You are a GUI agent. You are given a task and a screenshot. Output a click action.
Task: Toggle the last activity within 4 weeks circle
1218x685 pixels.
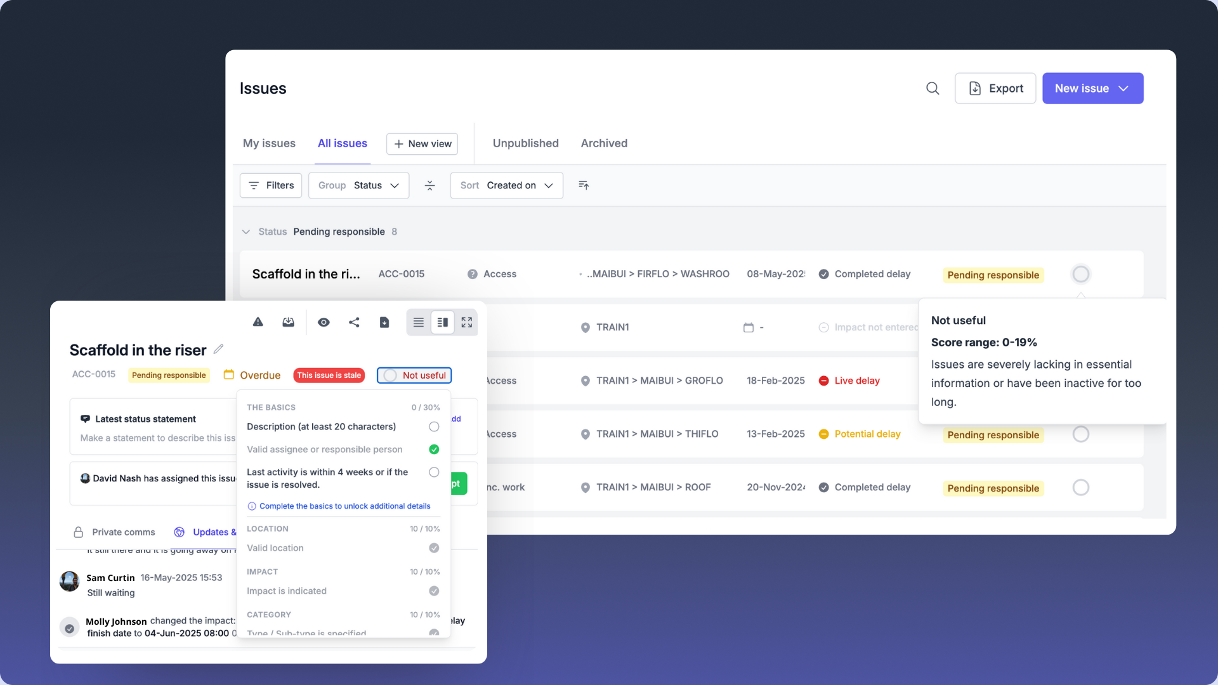tap(434, 473)
